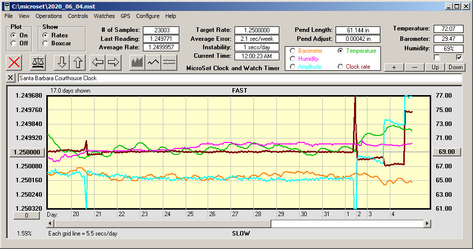Image resolution: width=473 pixels, height=249 pixels.
Task: Select the Temperature radio option
Action: [340, 51]
